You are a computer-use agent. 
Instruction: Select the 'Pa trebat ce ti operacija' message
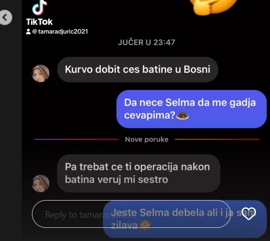pyautogui.click(x=139, y=173)
